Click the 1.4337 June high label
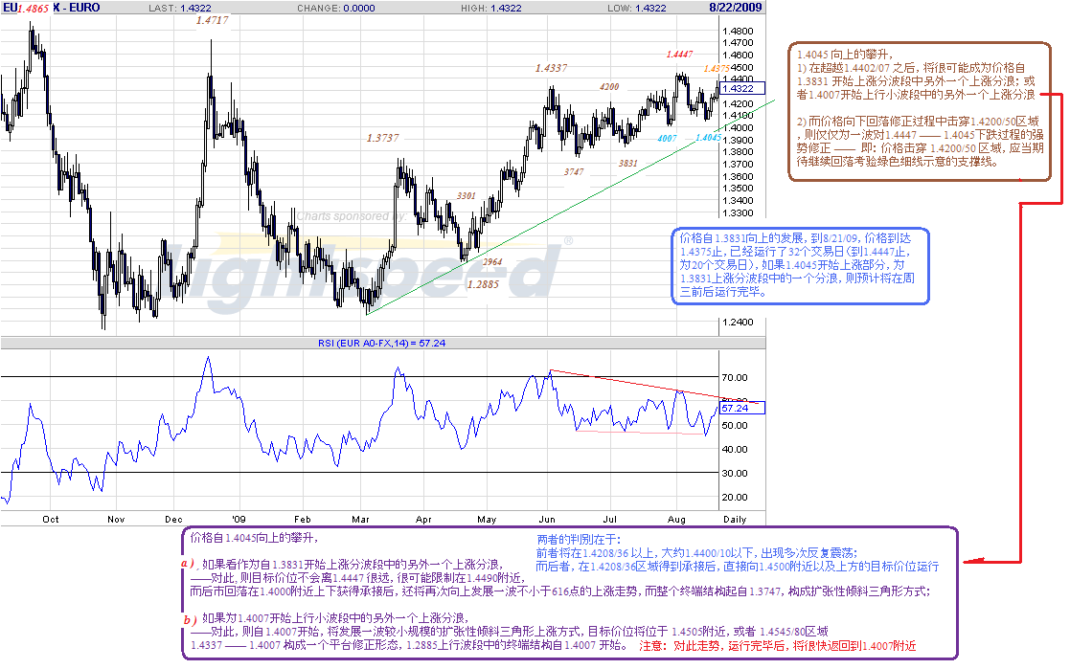Viewport: 1070px width, 669px height. click(552, 68)
